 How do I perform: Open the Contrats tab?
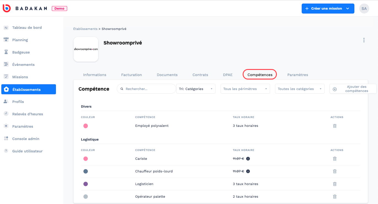click(200, 75)
